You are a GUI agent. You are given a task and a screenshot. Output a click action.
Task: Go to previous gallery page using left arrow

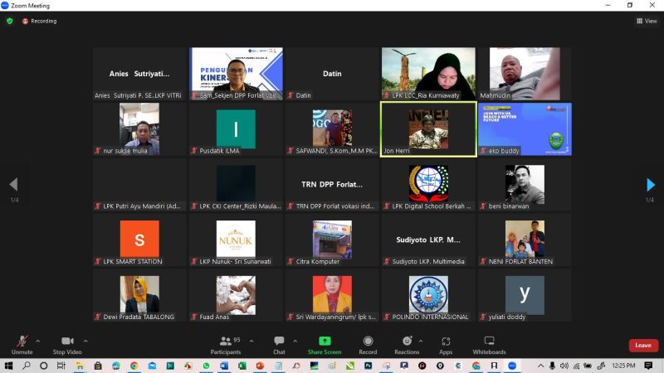point(13,185)
